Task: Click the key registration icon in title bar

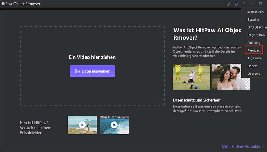Action: 228,4
